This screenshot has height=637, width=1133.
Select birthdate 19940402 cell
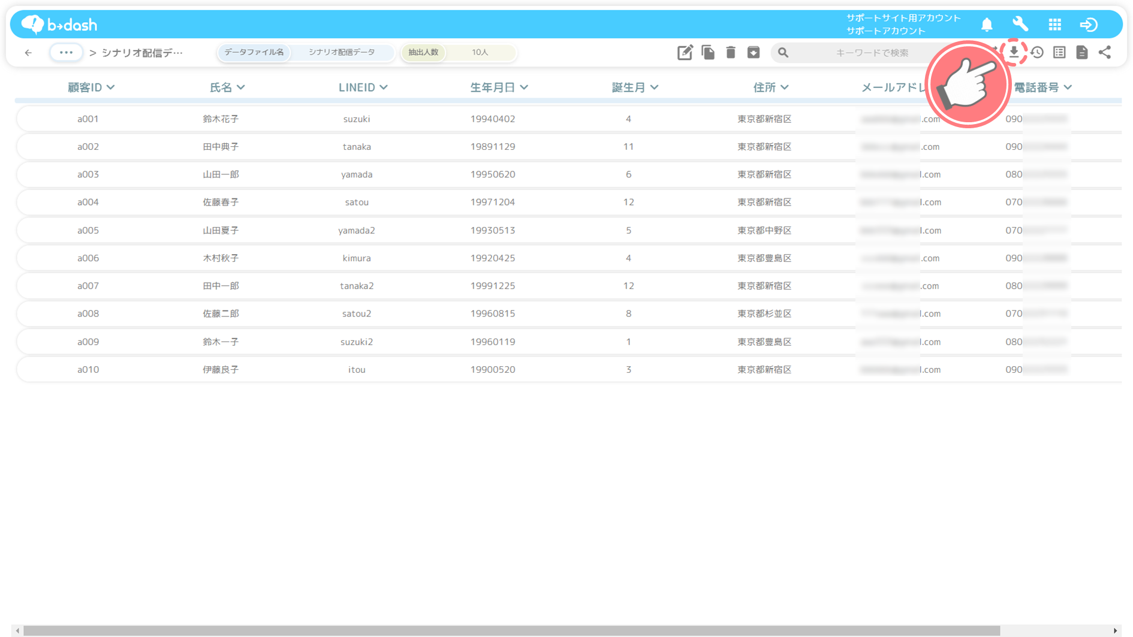point(493,119)
